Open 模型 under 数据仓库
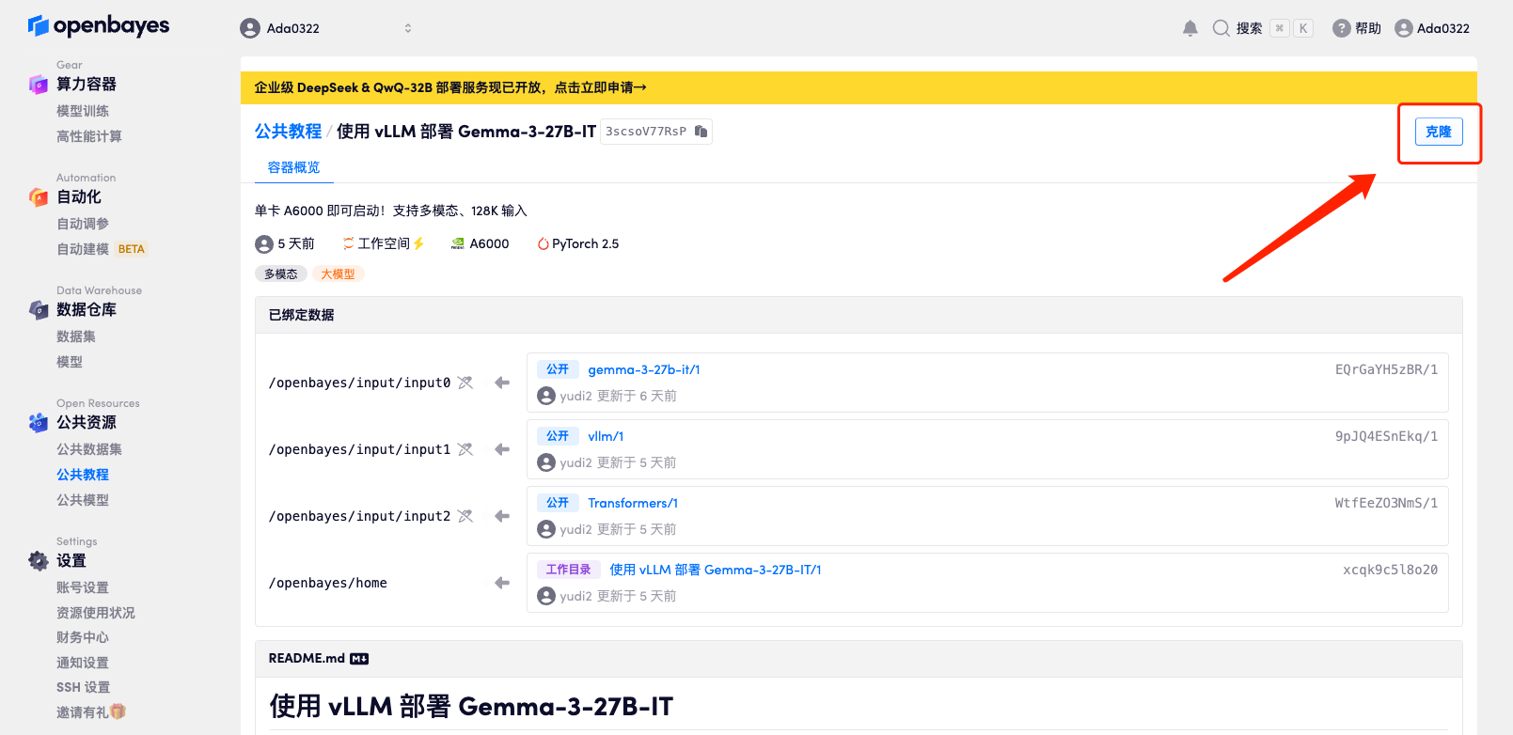This screenshot has width=1513, height=735. 70,362
